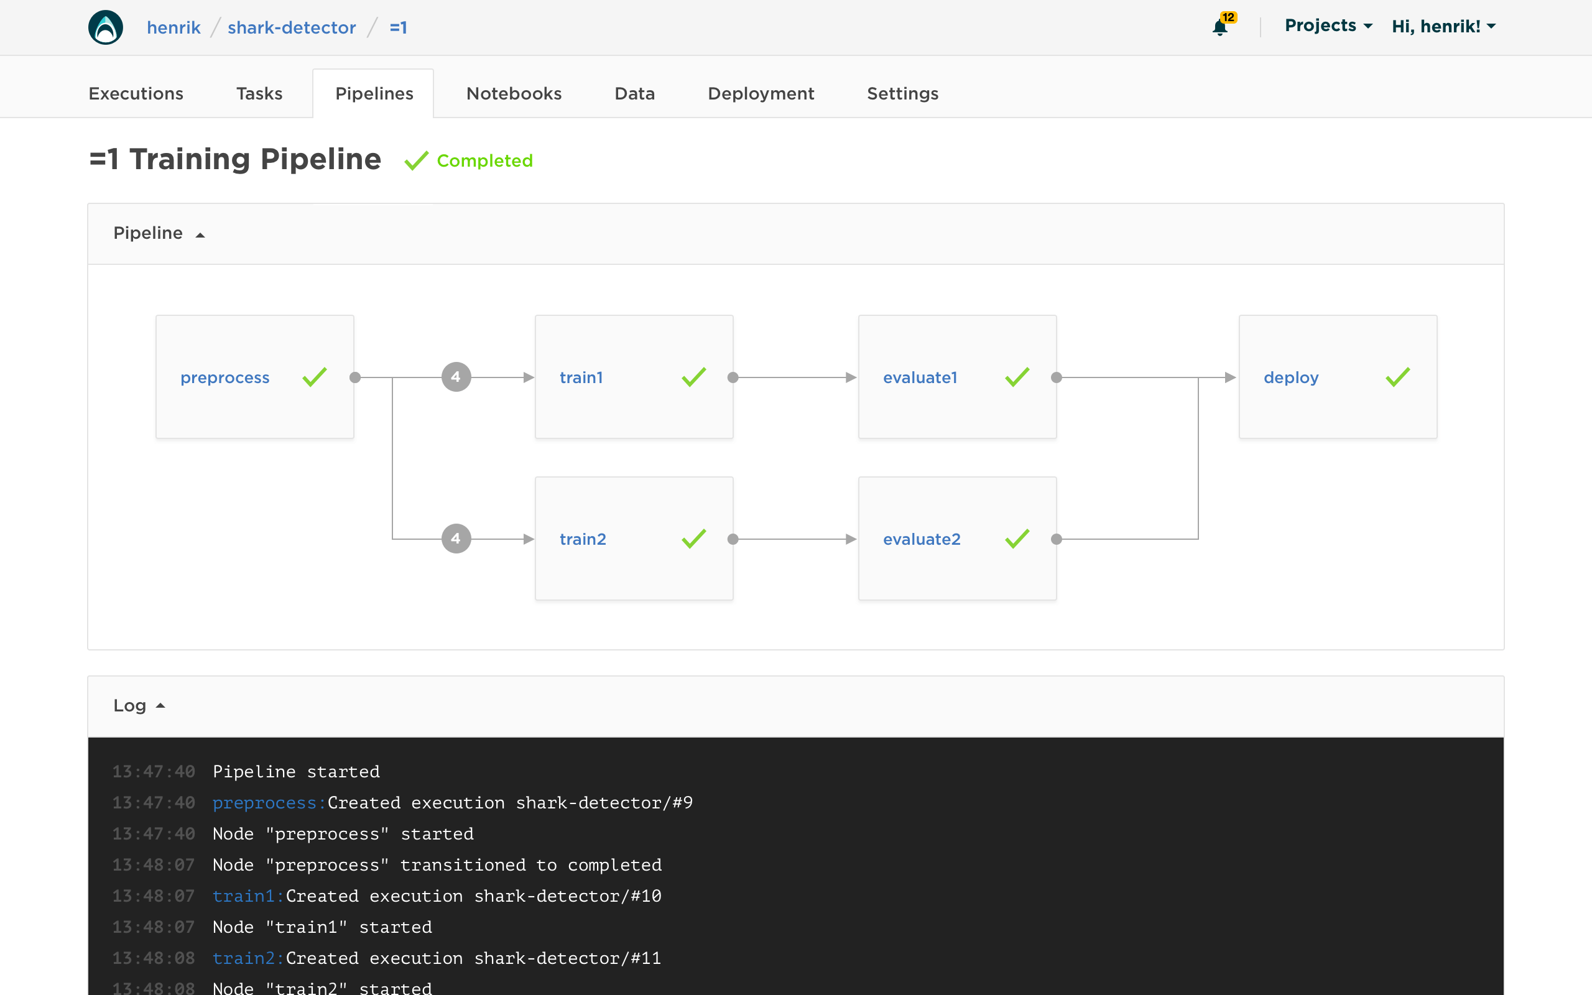Click the checkmark in the preprocess node

[315, 377]
